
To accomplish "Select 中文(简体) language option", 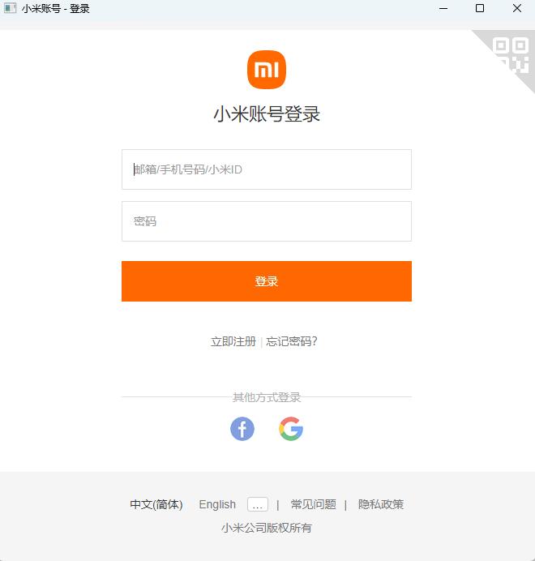I will pos(156,504).
